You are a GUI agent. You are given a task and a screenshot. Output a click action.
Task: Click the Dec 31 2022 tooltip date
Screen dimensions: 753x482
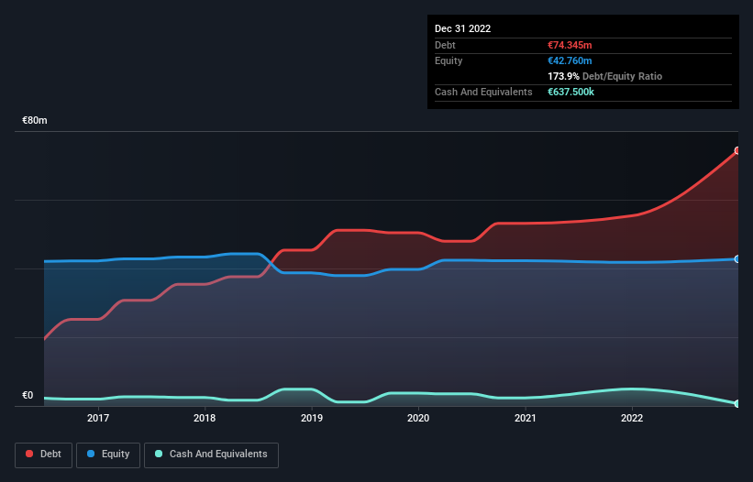point(462,28)
